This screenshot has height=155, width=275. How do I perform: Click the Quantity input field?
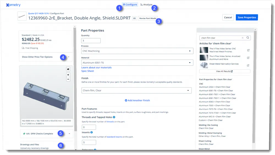click(x=91, y=41)
